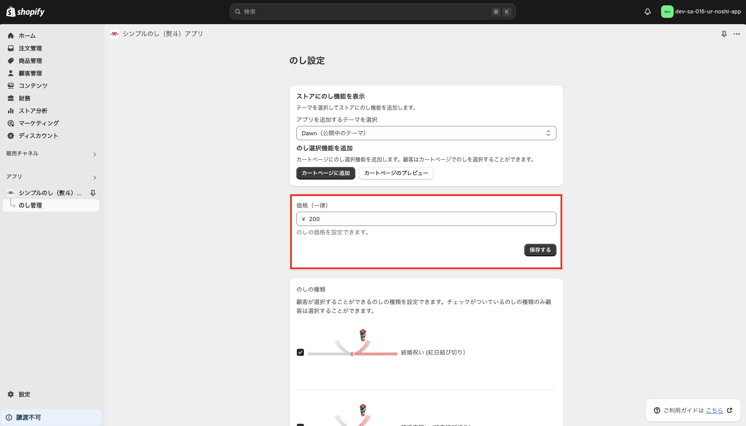The width and height of the screenshot is (746, 426).
Task: Pin the シンプルのし app in sidebar
Action: (x=93, y=192)
